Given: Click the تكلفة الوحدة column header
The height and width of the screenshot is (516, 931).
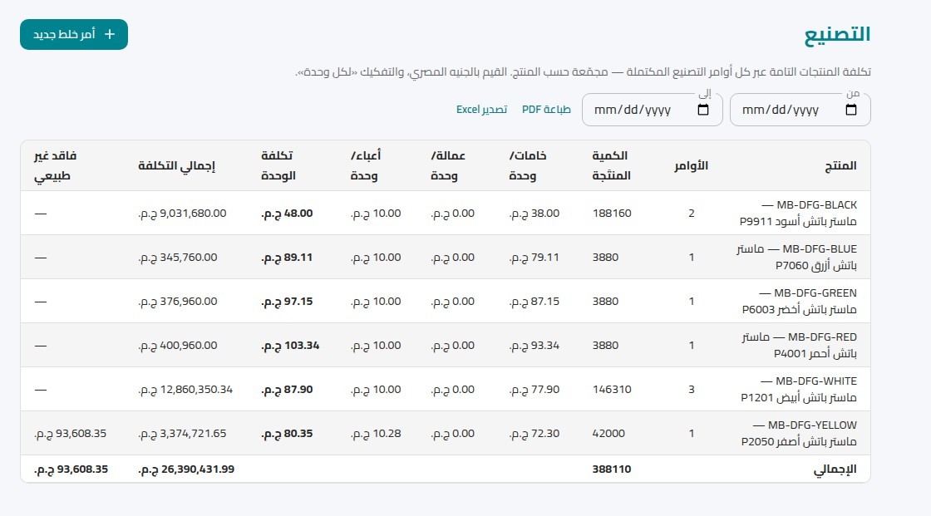Looking at the screenshot, I should (278, 165).
